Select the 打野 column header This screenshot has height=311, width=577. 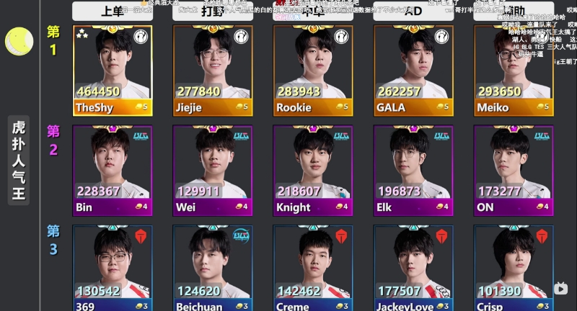coord(213,12)
